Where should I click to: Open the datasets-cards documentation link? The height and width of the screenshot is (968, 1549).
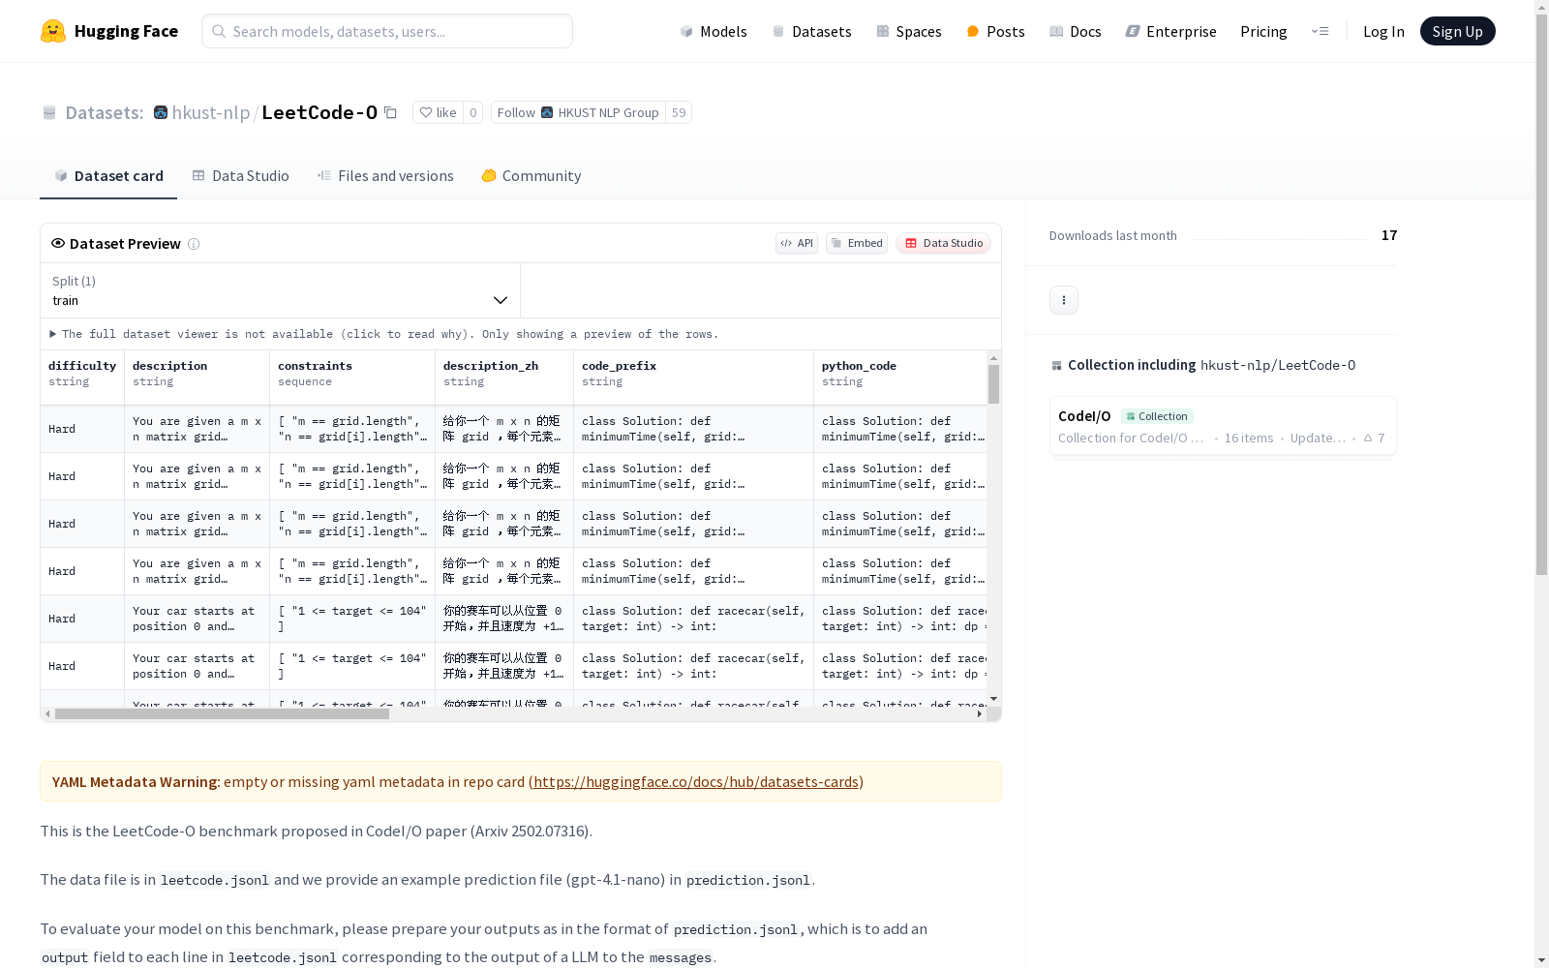(696, 781)
